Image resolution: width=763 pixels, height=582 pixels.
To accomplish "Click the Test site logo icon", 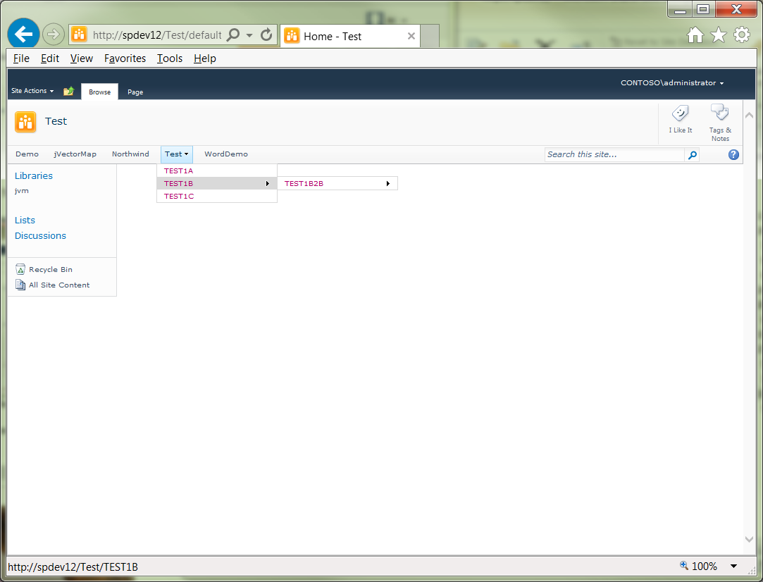I will [25, 121].
